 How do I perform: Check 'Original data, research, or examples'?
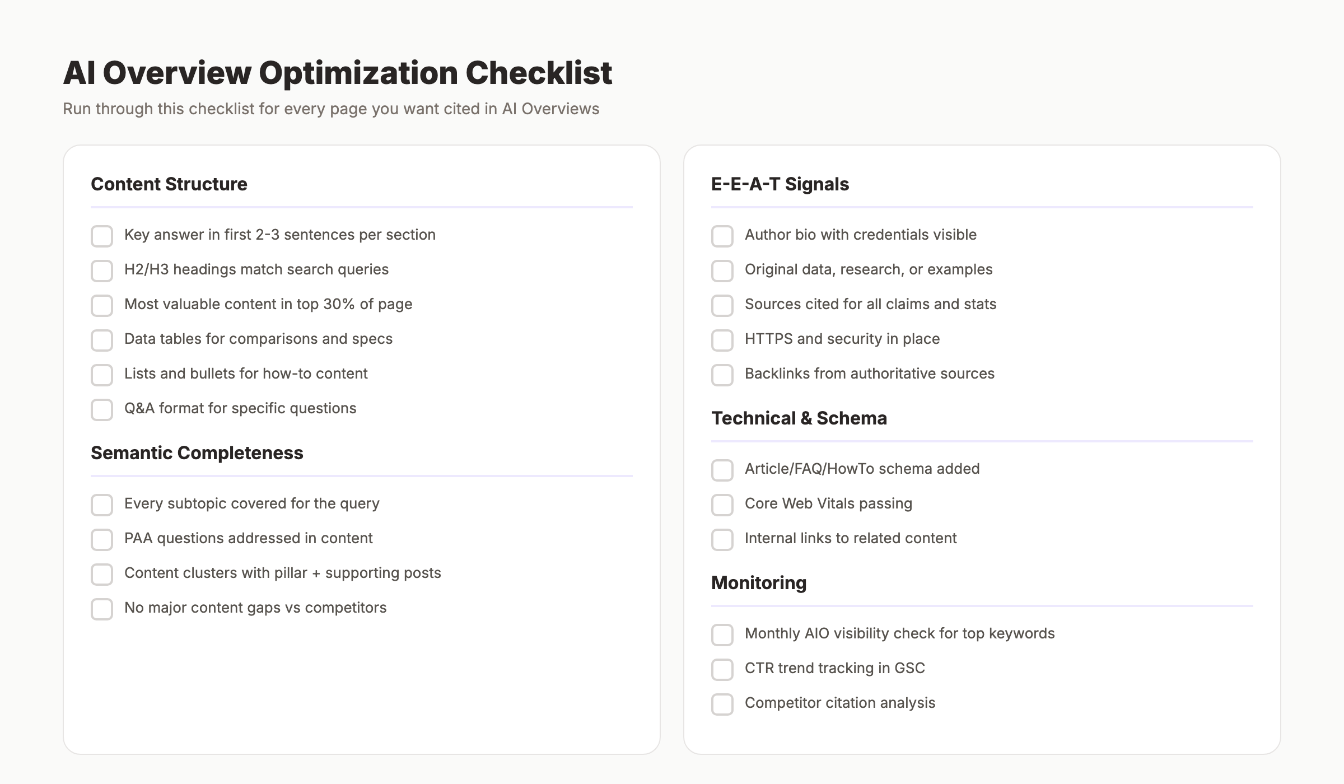(722, 271)
